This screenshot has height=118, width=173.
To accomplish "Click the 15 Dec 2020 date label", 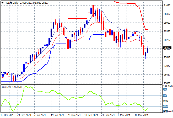I will tap(8, 115).
